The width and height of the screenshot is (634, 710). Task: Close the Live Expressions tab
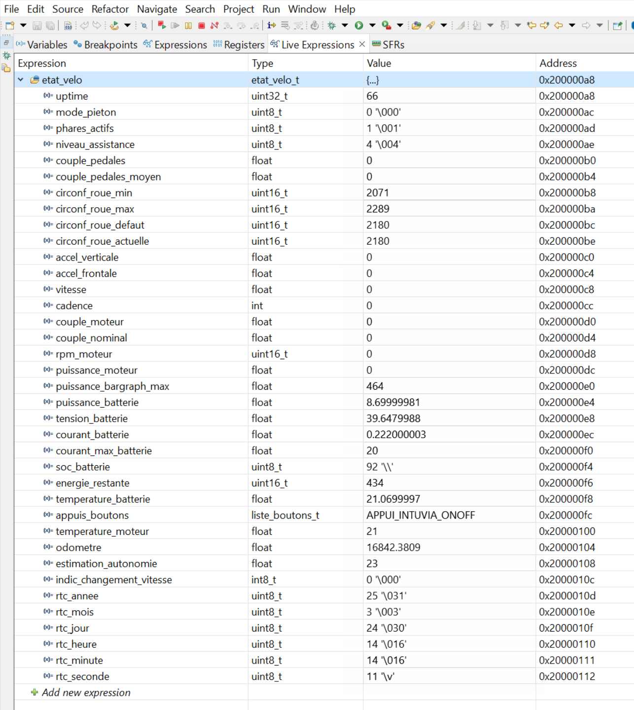pyautogui.click(x=362, y=44)
